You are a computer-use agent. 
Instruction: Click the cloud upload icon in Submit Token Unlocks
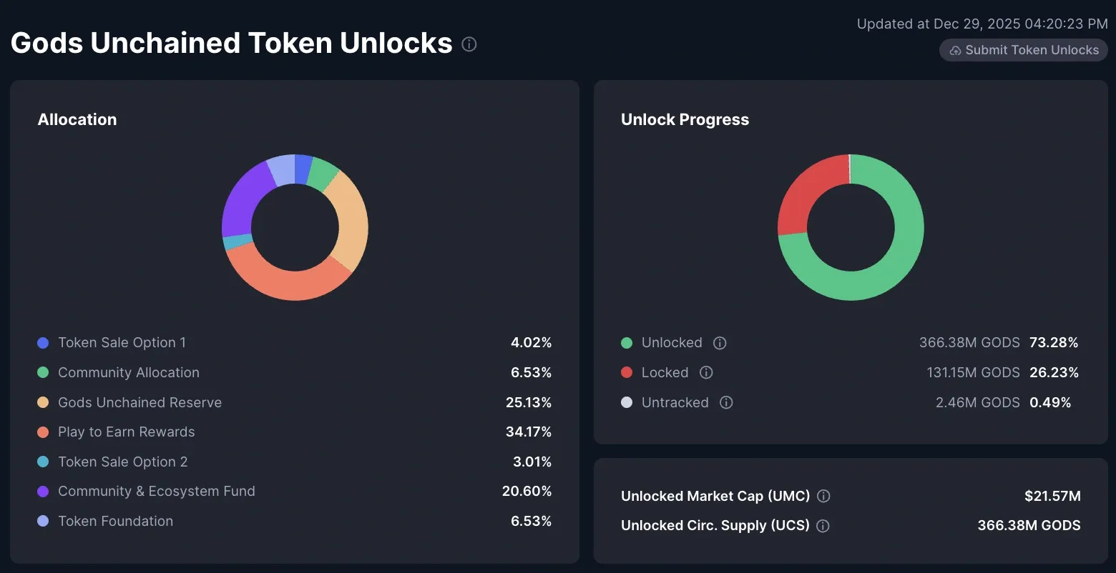pos(954,50)
